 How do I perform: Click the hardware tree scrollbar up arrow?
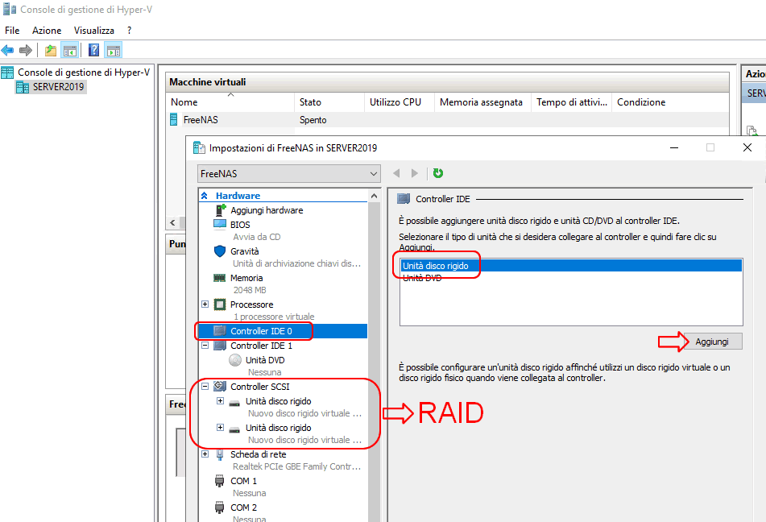[375, 196]
